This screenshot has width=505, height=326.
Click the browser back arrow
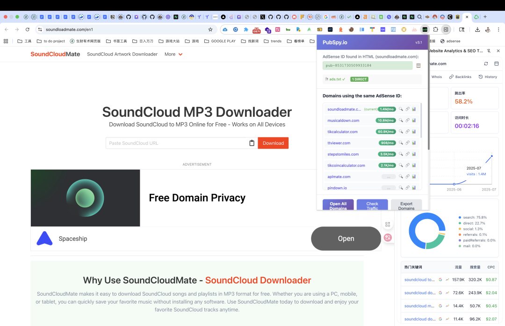click(x=7, y=29)
